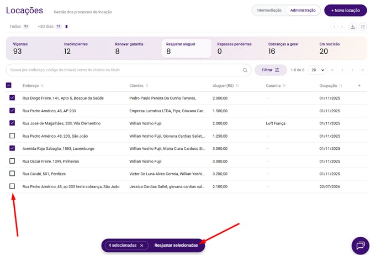
Task: Uncheck Rua José de Magalhães row checkbox
Action: [x=12, y=123]
